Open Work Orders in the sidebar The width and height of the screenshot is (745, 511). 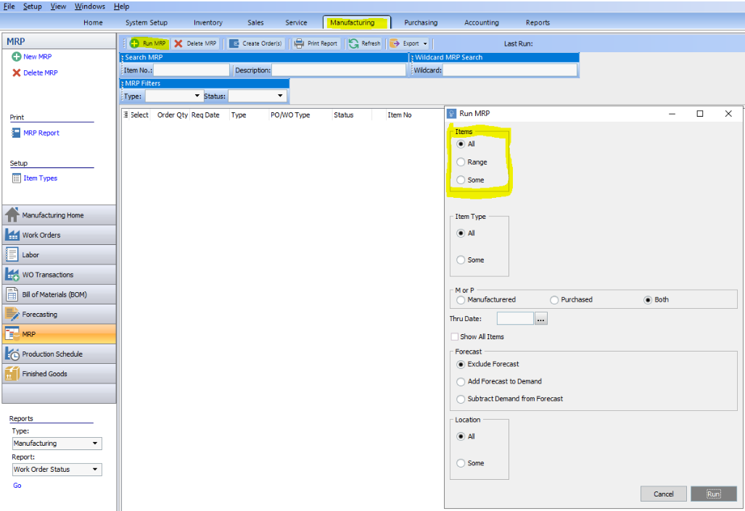[x=59, y=235]
